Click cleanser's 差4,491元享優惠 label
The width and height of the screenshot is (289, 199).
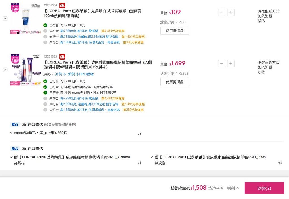[x=113, y=31]
